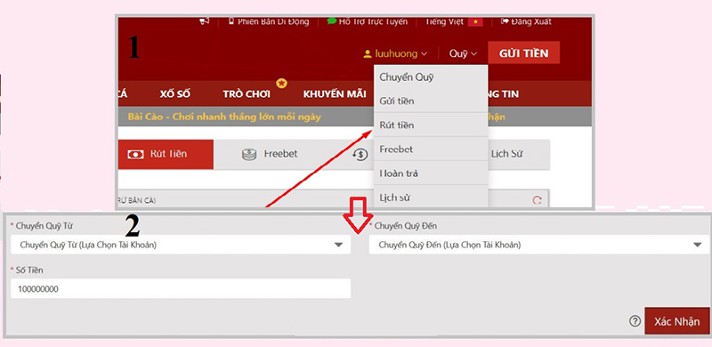This screenshot has width=712, height=347.
Task: Click the refresh icon in balance row
Action: [538, 200]
